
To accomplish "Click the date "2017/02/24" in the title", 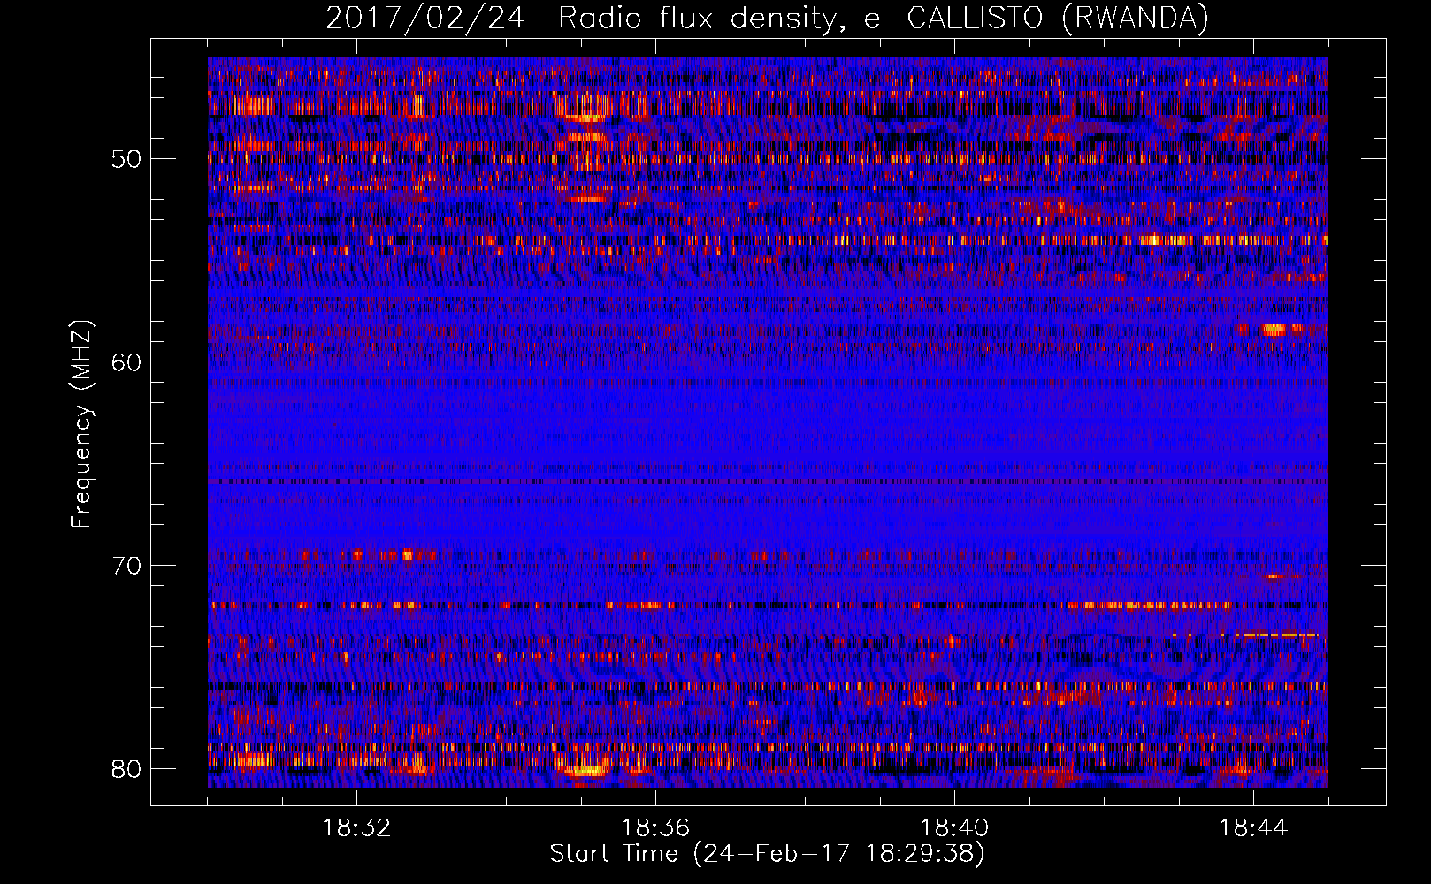I will (427, 19).
